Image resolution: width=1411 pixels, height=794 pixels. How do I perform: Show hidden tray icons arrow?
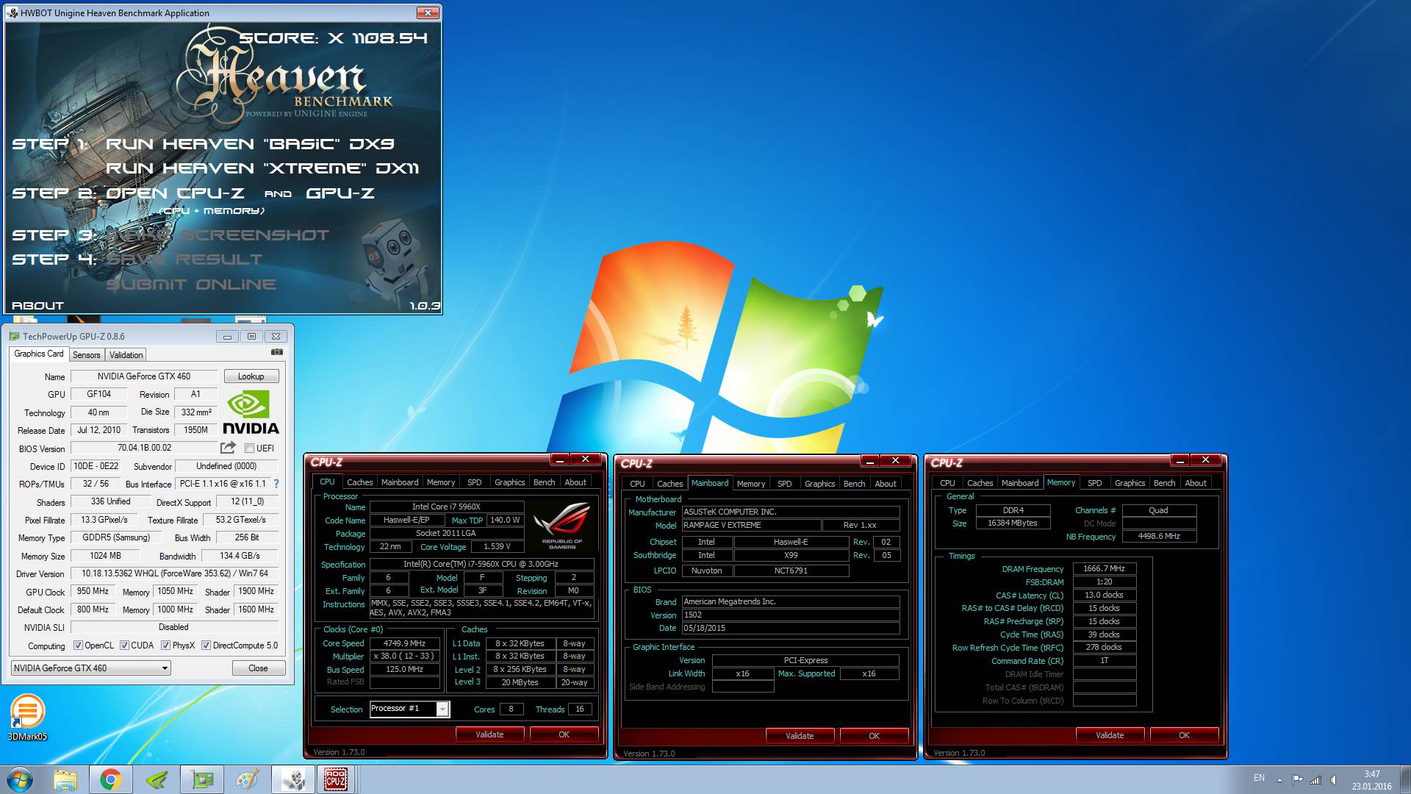click(x=1279, y=779)
